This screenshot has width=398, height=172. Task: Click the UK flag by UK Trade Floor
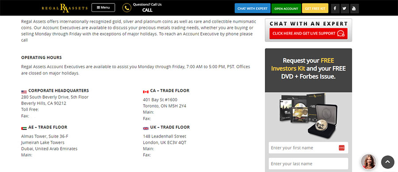[145, 128]
